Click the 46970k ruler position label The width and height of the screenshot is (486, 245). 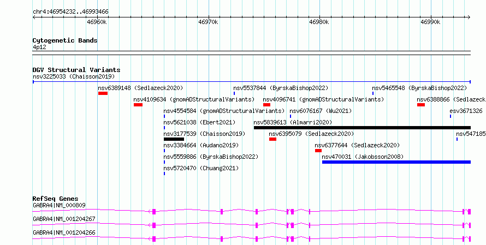[208, 22]
